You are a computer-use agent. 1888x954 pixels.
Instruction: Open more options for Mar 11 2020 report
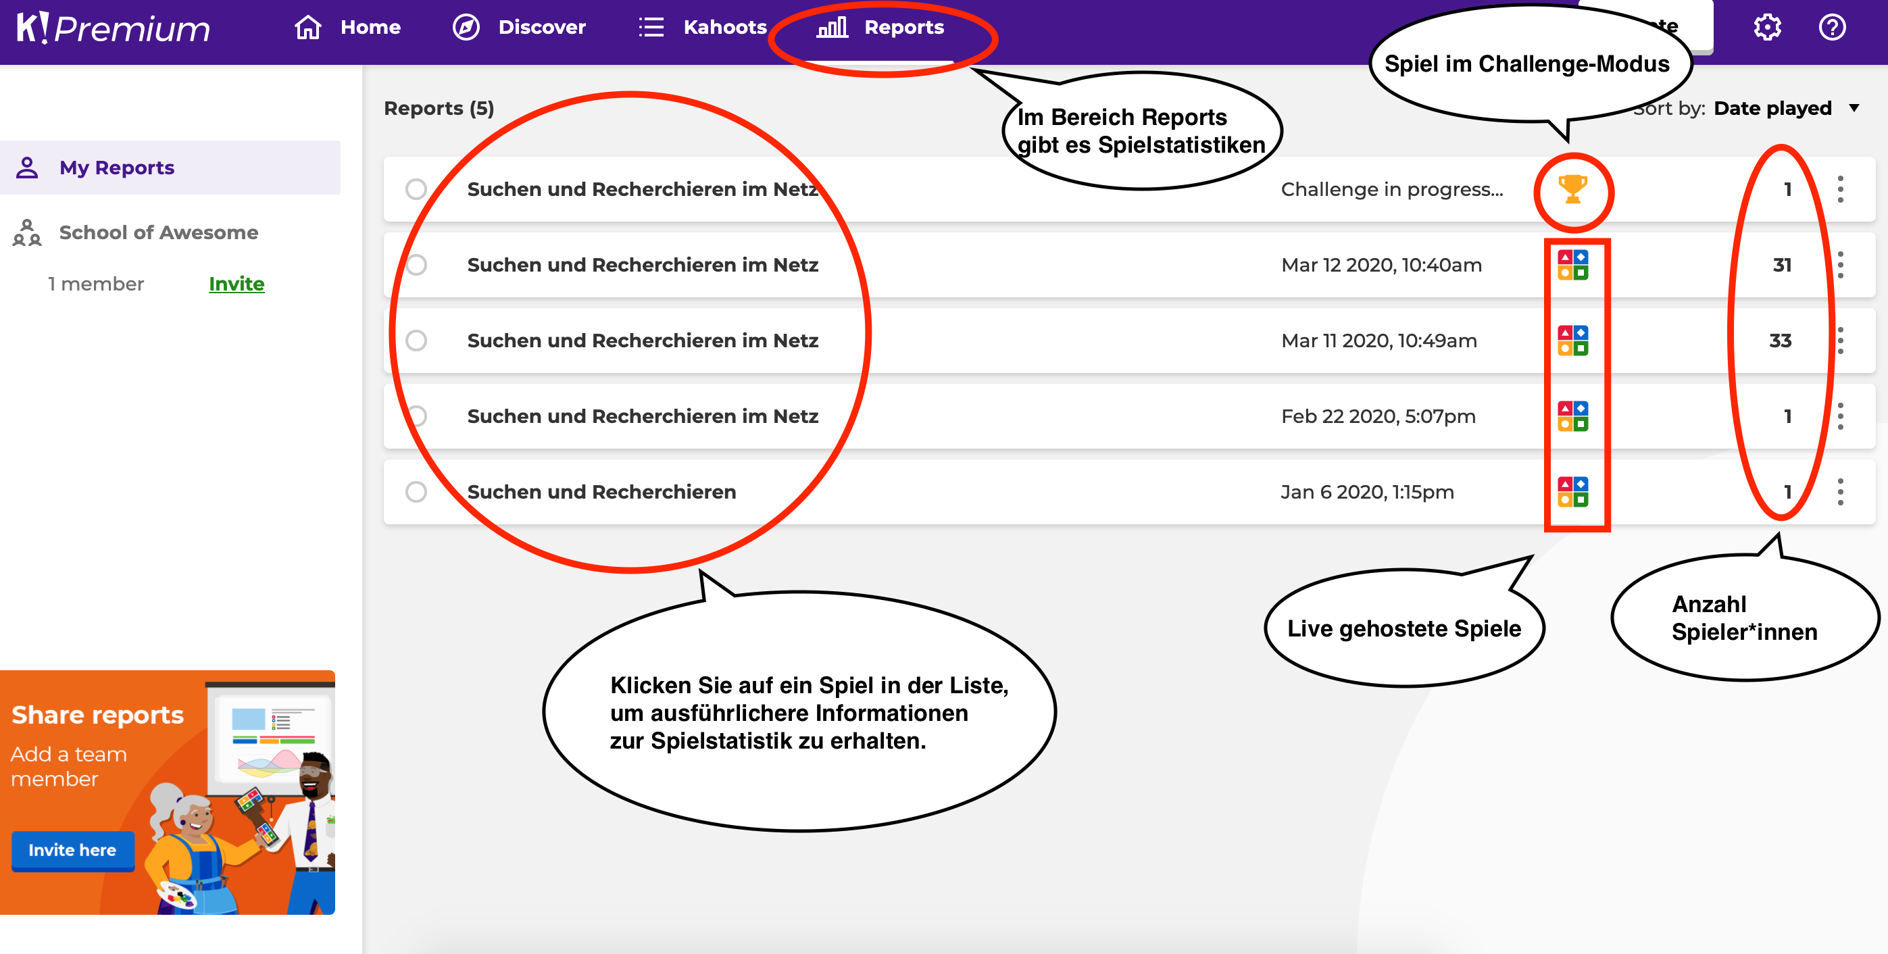point(1840,341)
